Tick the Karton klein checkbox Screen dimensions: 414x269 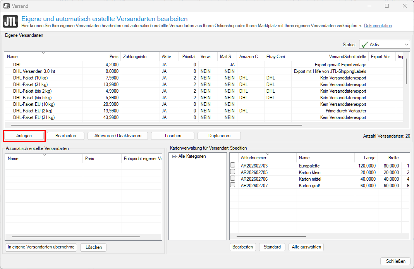(x=233, y=172)
